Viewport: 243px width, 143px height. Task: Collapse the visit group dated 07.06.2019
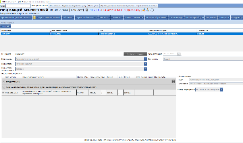pyautogui.click(x=4, y=87)
